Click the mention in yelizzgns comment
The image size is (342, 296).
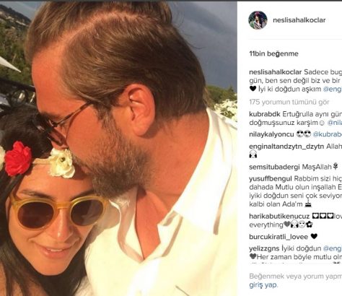pos(333,248)
